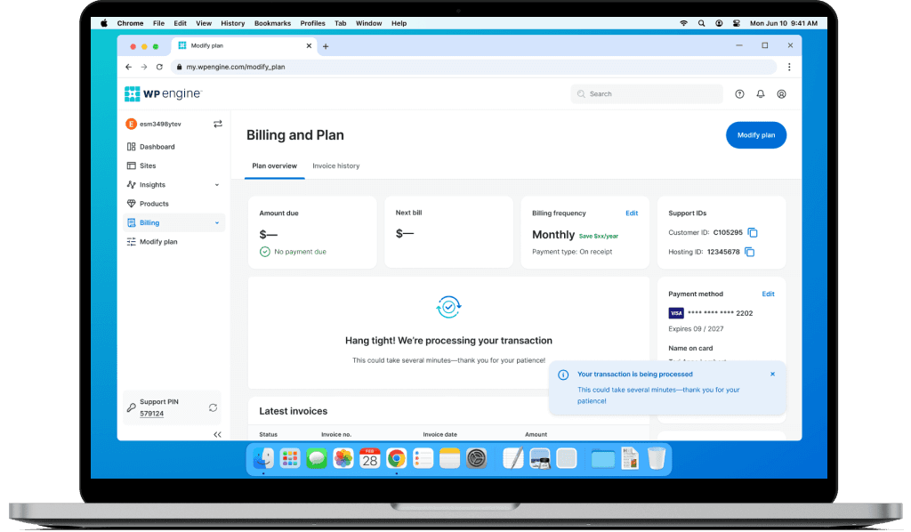The width and height of the screenshot is (911, 532).
Task: Reload the page in Chrome
Action: [159, 67]
